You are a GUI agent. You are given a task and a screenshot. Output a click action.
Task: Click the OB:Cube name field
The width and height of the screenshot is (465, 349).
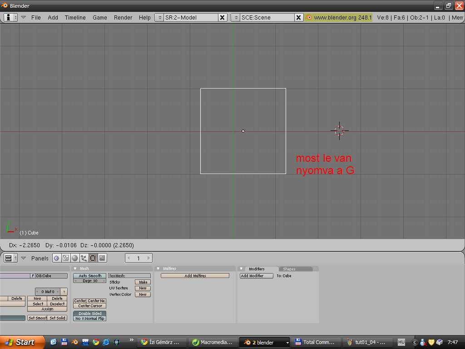51,276
